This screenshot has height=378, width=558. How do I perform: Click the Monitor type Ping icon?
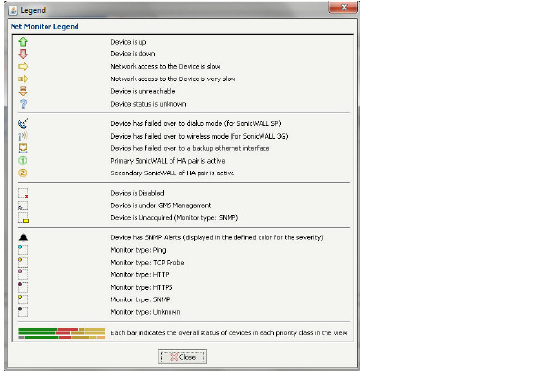(23, 250)
